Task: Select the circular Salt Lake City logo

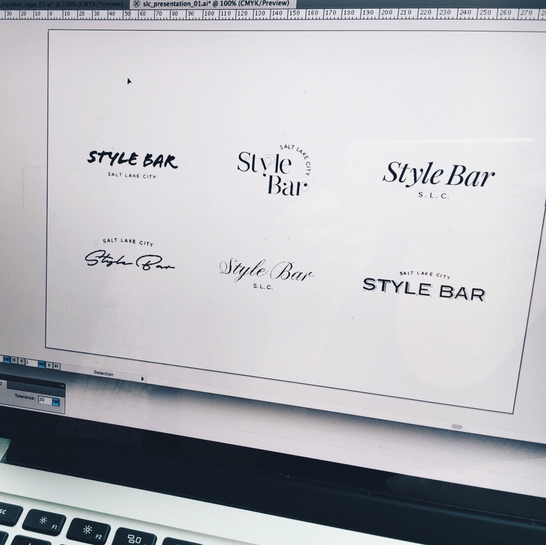Action: tap(273, 170)
